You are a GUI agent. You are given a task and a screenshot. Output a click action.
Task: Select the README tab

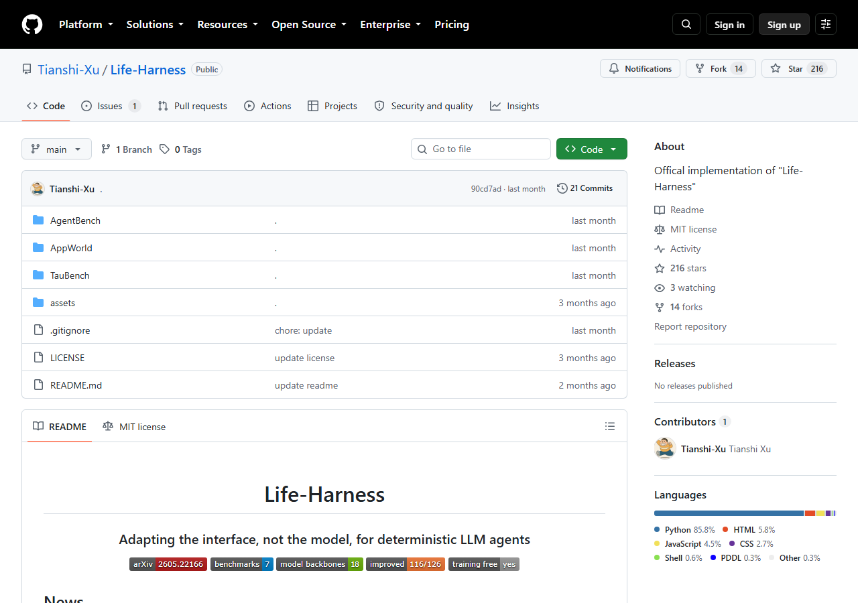pyautogui.click(x=60, y=426)
